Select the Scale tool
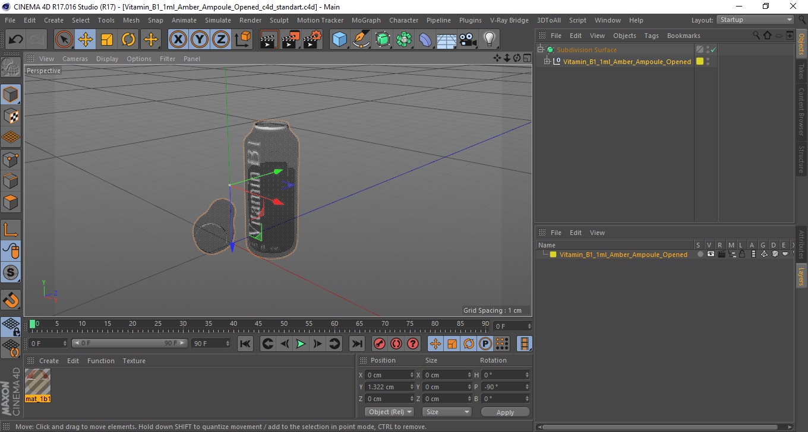Image resolution: width=808 pixels, height=432 pixels. [107, 40]
